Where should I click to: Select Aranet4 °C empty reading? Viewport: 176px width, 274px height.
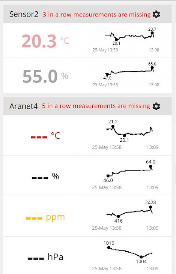coord(45,136)
